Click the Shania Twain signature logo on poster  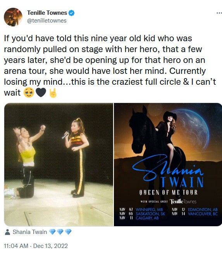167,168
